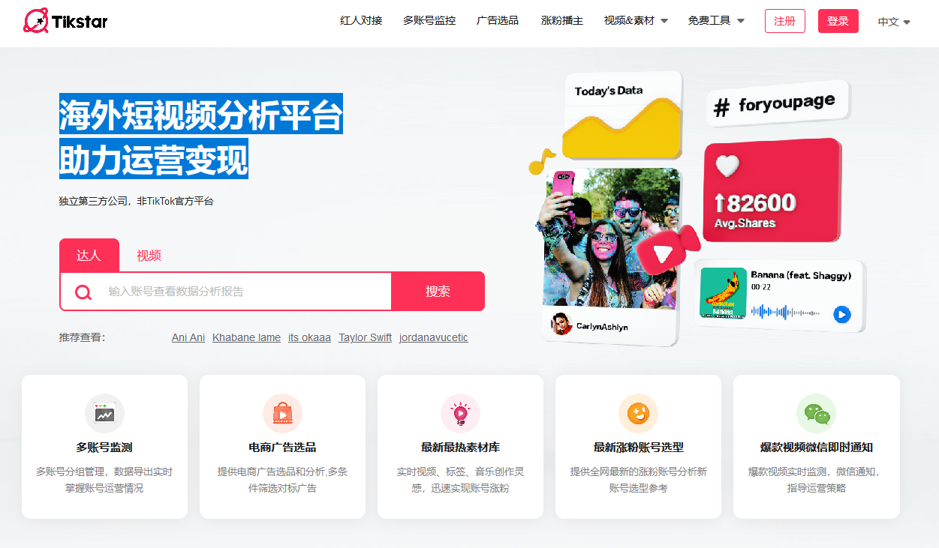Open the 多账号监测 chart icon
This screenshot has height=548, width=939.
tap(104, 413)
